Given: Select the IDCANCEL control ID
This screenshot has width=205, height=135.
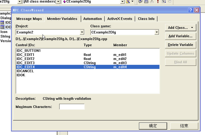Looking at the screenshot, I should pos(88,71).
